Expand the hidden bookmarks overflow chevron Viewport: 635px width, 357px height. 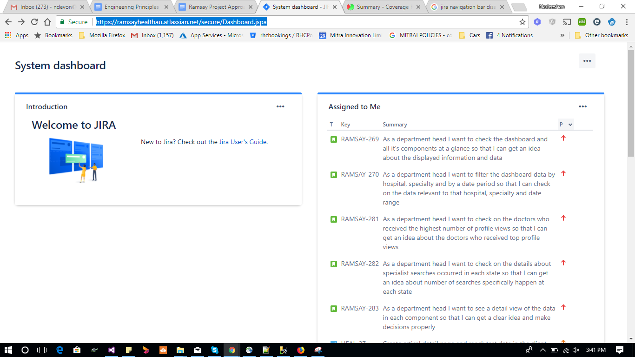[562, 35]
